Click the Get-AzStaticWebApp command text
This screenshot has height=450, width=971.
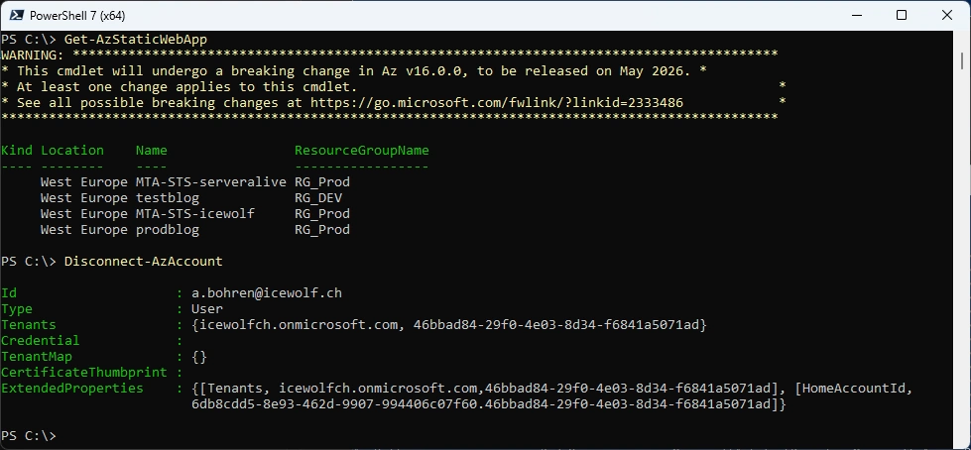click(x=136, y=40)
